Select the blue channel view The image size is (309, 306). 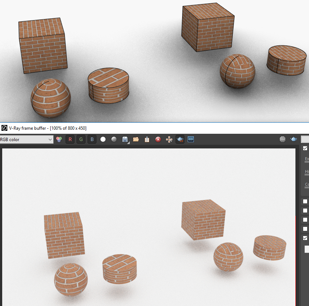(x=92, y=139)
